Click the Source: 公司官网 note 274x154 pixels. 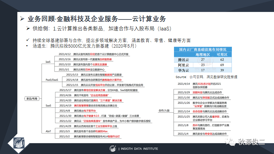[207, 77]
